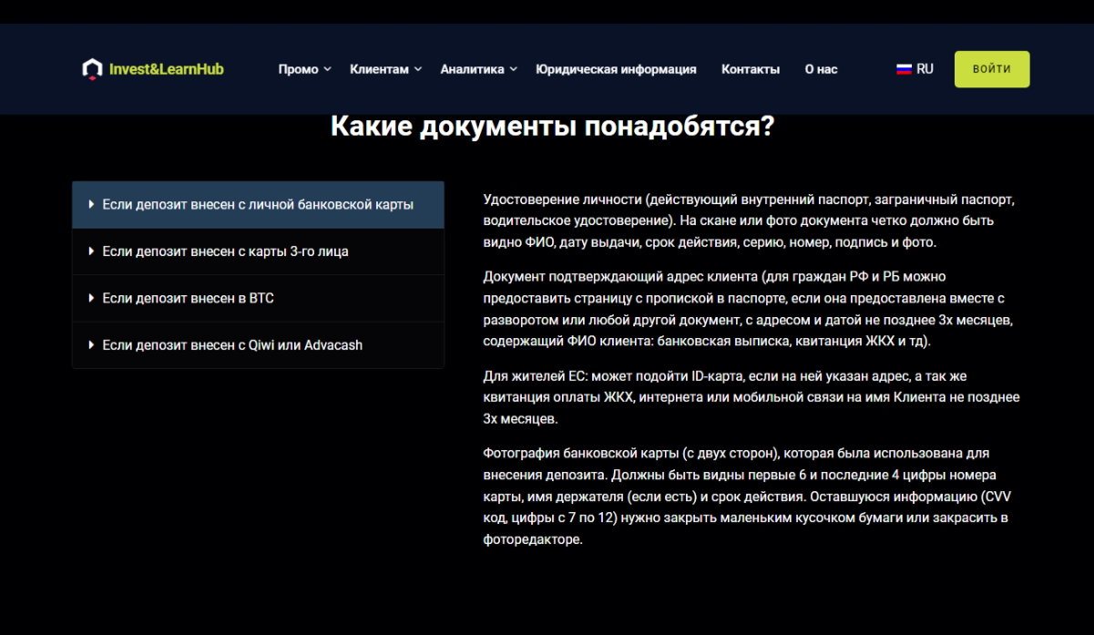Open the О нас page
The height and width of the screenshot is (635, 1094).
click(821, 69)
